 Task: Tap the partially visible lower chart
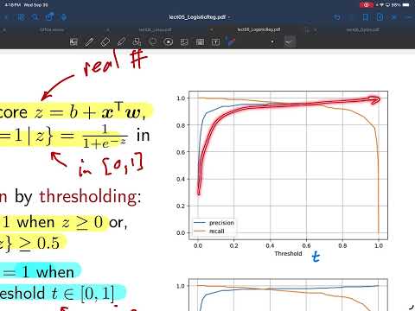pos(282,295)
